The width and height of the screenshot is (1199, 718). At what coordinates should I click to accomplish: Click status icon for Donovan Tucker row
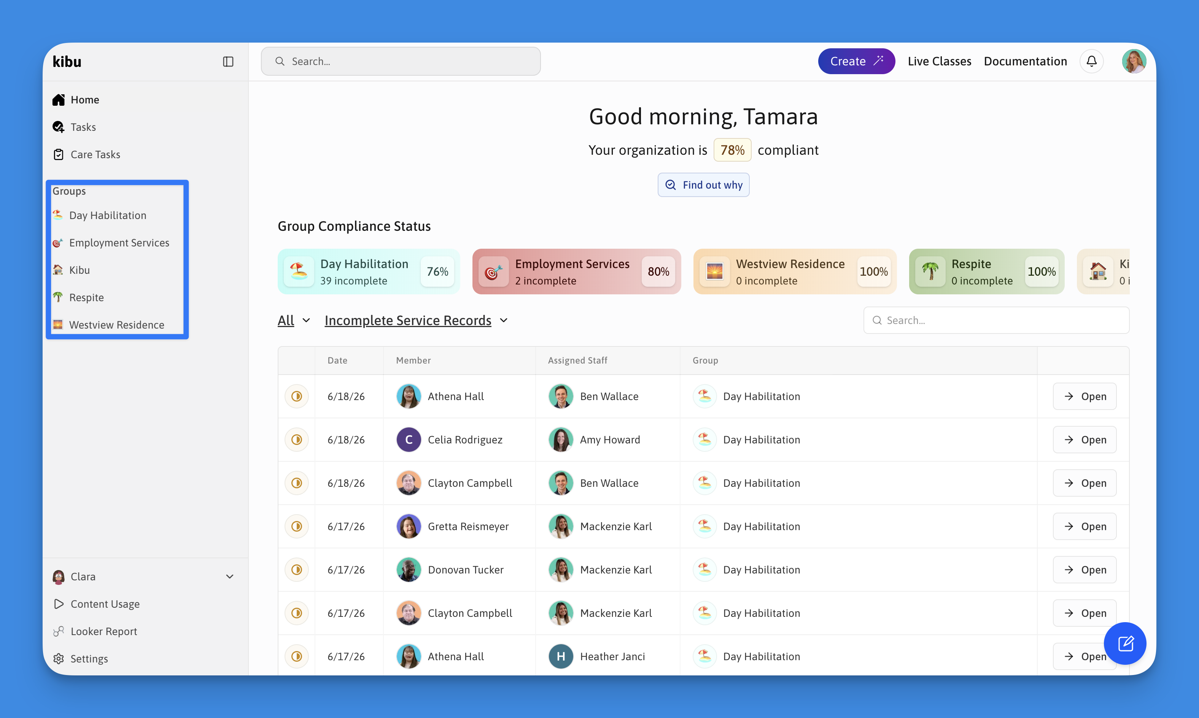(297, 569)
